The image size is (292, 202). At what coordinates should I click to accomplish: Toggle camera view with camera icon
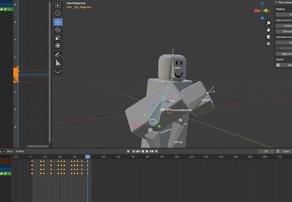pos(268,37)
